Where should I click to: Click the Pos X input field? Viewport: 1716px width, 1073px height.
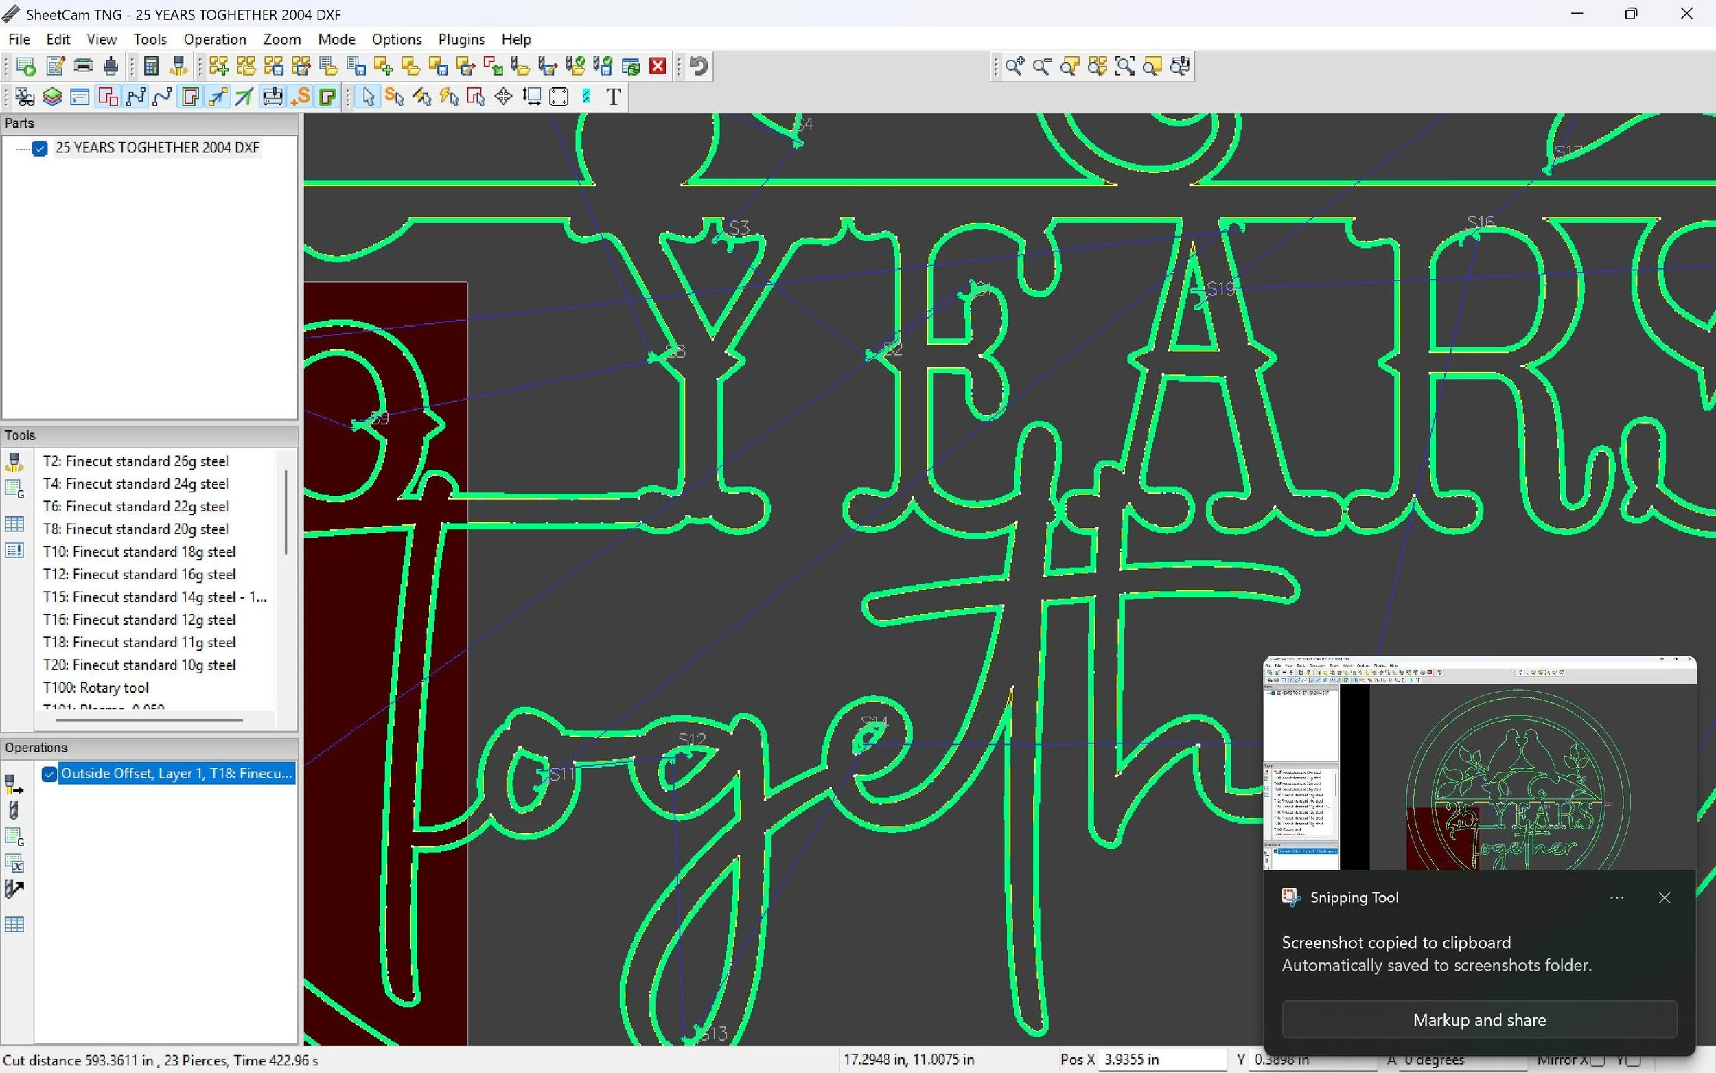click(1162, 1059)
